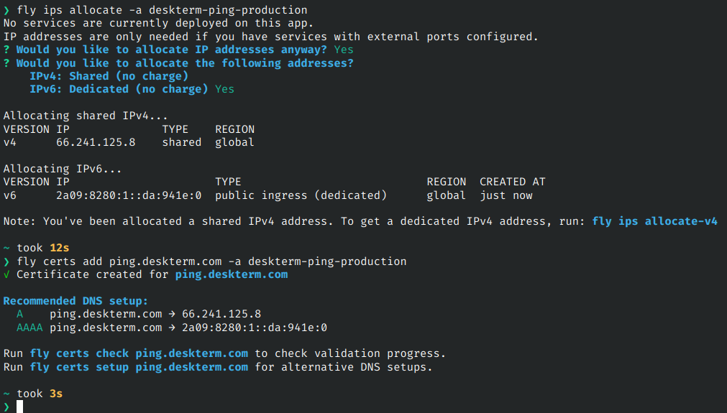Click 'IPv4: Shared (no charge)' line

[x=109, y=76]
